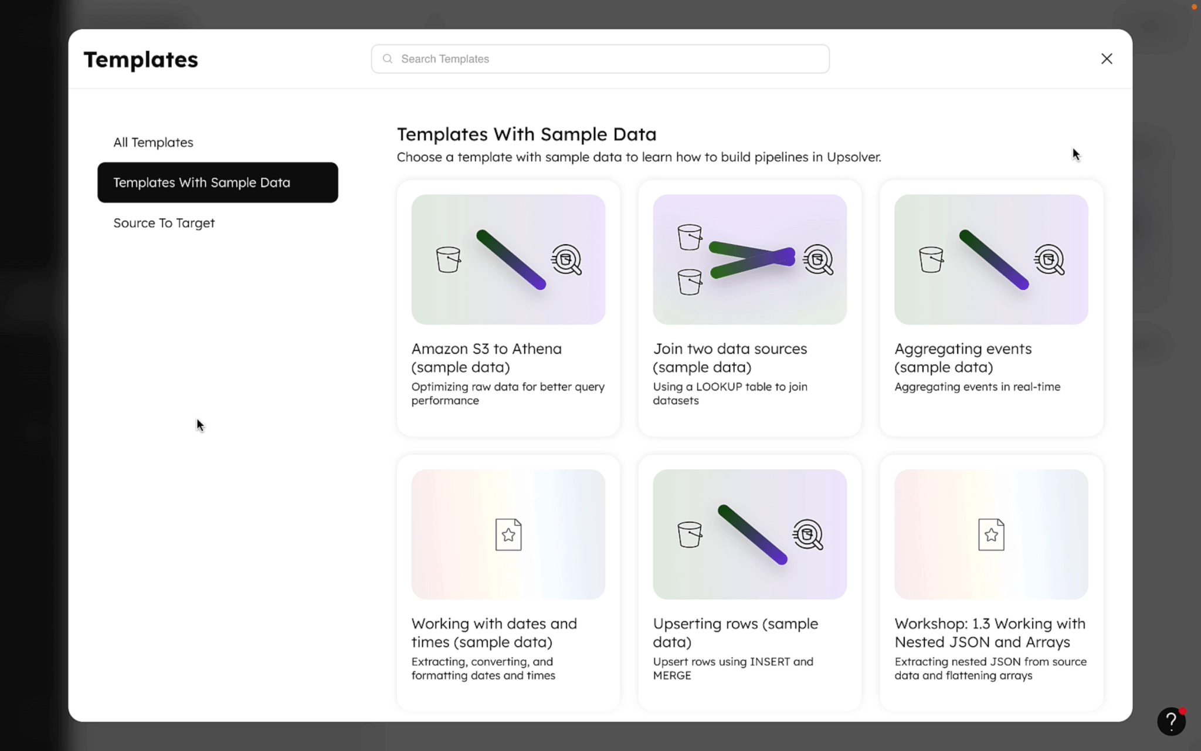Select the Templates With Sample Data heading area
The image size is (1201, 751).
coord(527,134)
